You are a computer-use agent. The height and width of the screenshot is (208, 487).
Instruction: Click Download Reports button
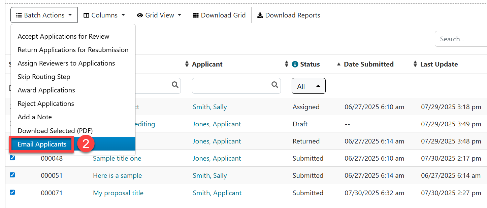[289, 15]
